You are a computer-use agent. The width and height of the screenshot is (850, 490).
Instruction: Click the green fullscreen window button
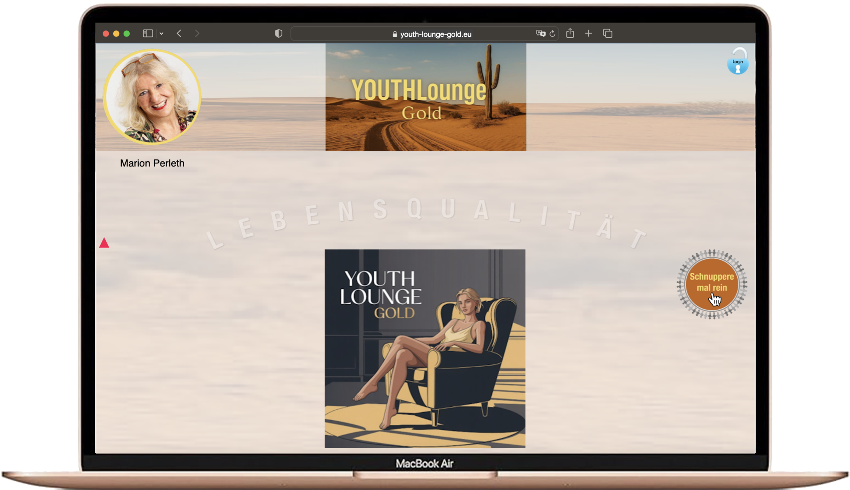[127, 33]
